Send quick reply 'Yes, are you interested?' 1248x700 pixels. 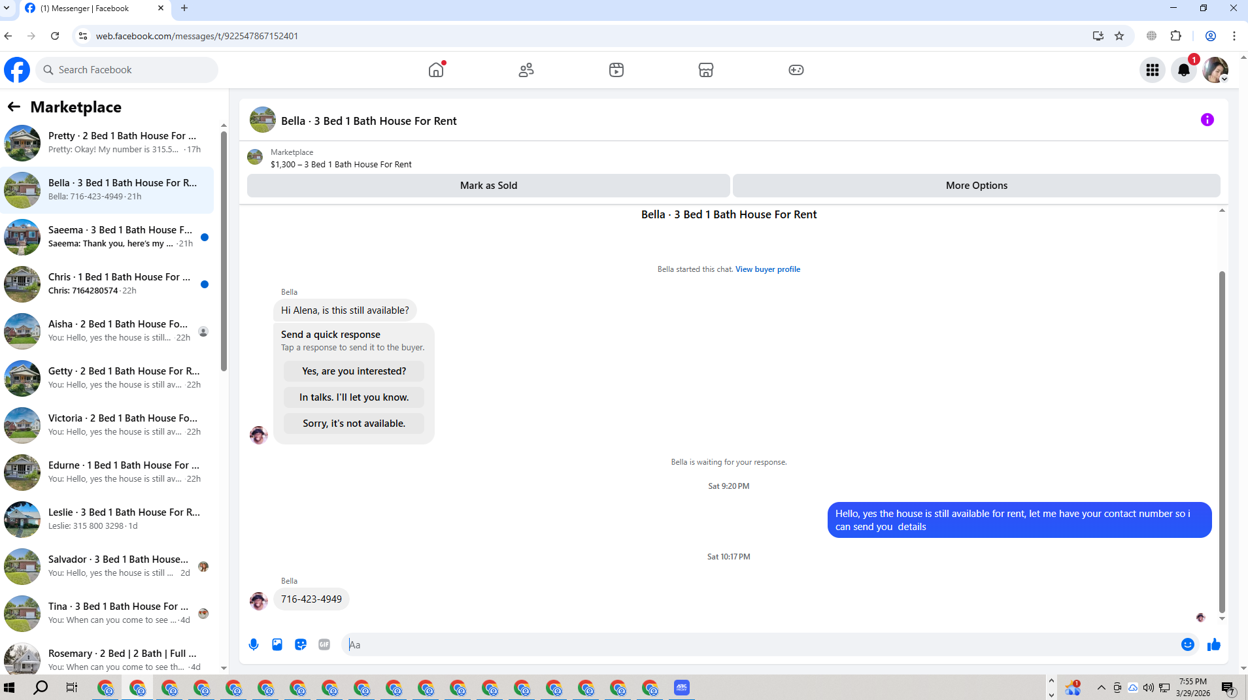pyautogui.click(x=354, y=371)
